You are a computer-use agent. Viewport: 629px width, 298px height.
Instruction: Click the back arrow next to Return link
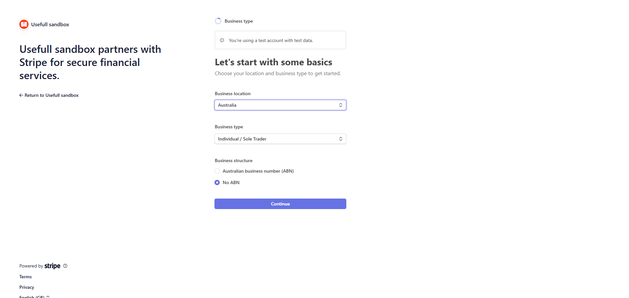[x=21, y=95]
